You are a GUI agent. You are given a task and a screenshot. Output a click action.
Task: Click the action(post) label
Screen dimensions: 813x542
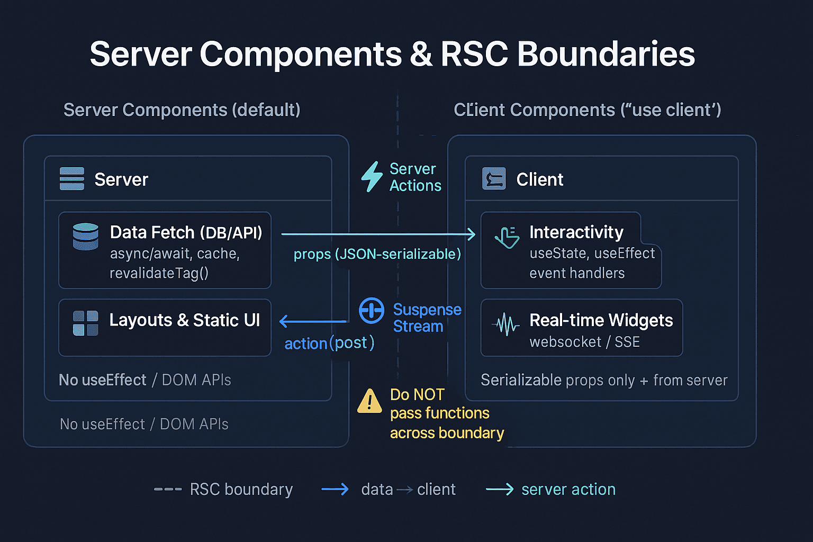(x=329, y=344)
